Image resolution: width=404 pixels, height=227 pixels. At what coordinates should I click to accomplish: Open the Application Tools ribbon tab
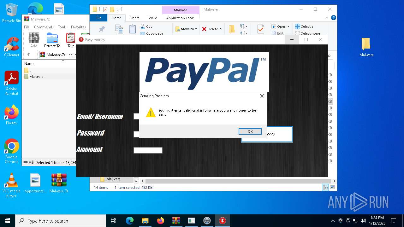coord(180,18)
